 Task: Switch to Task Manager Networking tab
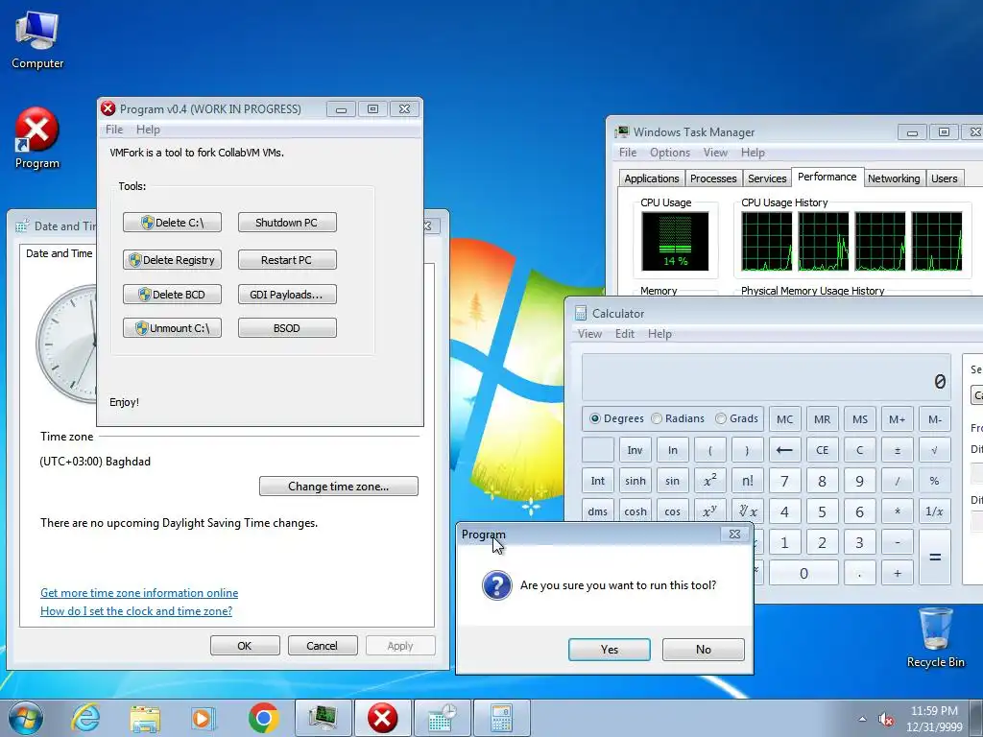[894, 178]
